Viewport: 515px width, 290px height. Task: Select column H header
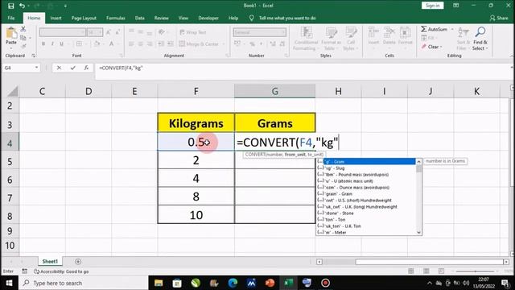[x=338, y=91]
